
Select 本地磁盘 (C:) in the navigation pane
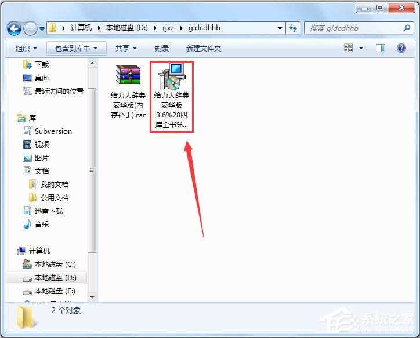(x=55, y=264)
